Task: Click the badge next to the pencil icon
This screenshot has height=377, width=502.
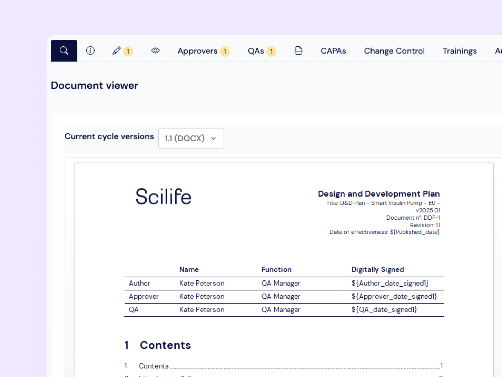Action: 128,51
